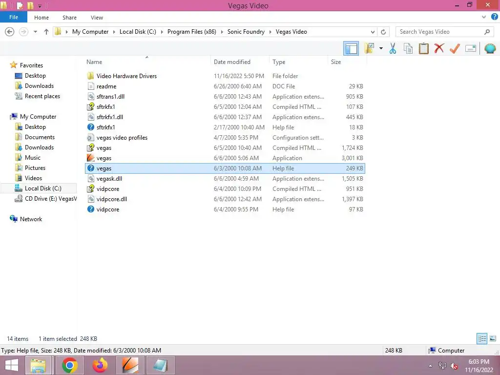Viewport: 500px width, 375px height.
Task: Open Music under My Computer
Action: point(33,158)
